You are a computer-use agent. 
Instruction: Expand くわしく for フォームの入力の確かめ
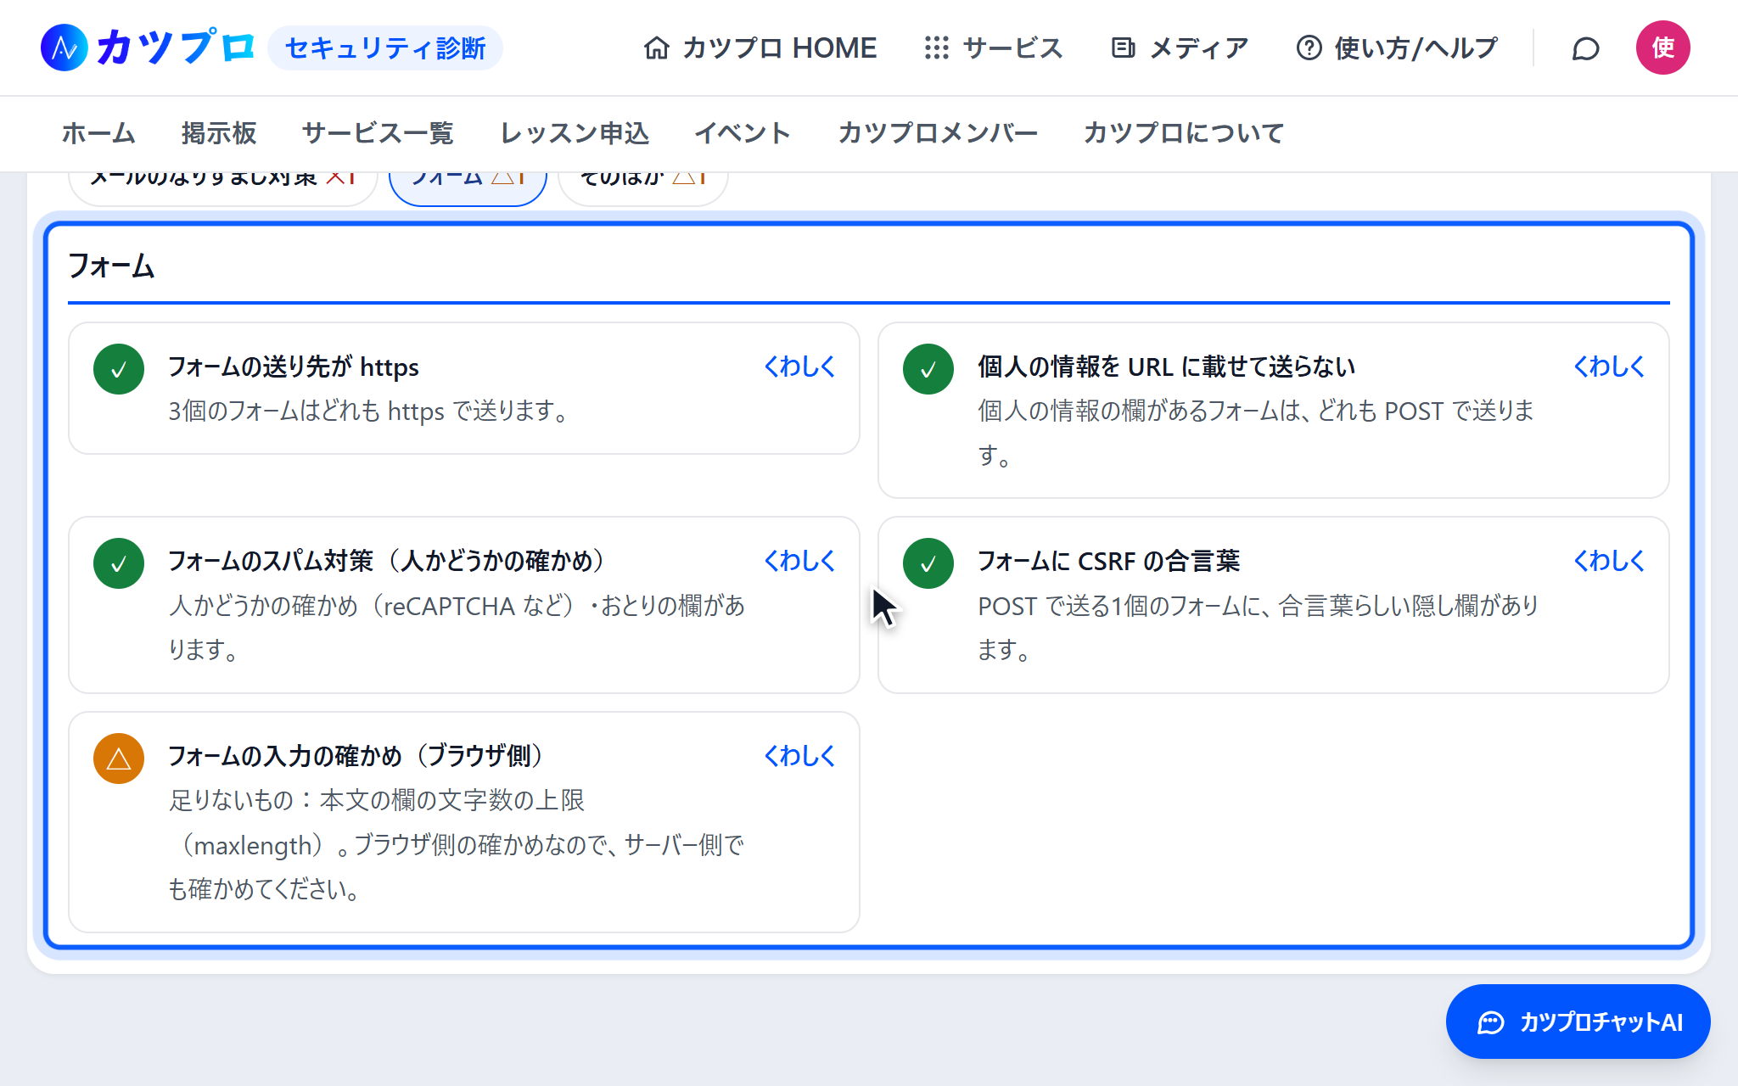[799, 756]
